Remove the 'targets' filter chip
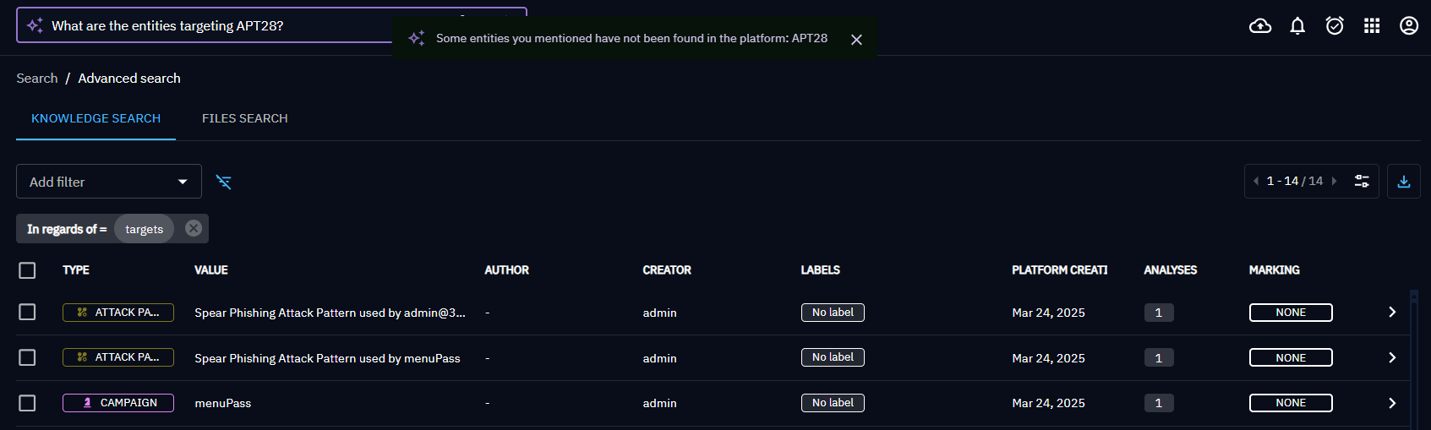The height and width of the screenshot is (430, 1431). click(194, 228)
